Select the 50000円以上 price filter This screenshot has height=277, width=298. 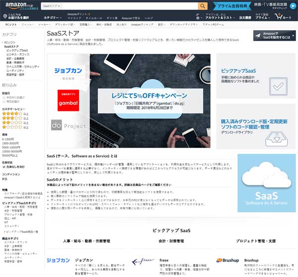(x=10, y=156)
